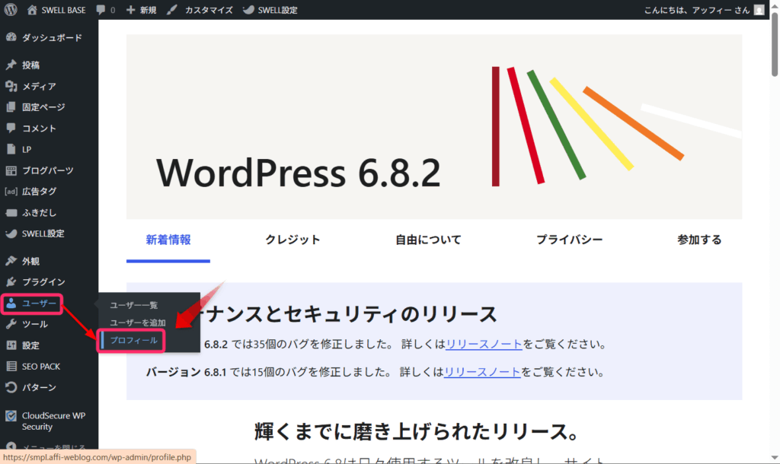780x464 pixels.
Task: Open CloudSecure WP Security menu label
Action: [x=54, y=421]
